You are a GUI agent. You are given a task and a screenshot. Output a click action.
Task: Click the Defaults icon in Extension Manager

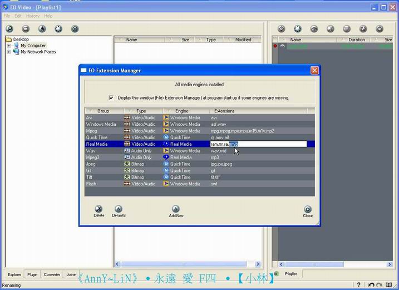pyautogui.click(x=119, y=209)
